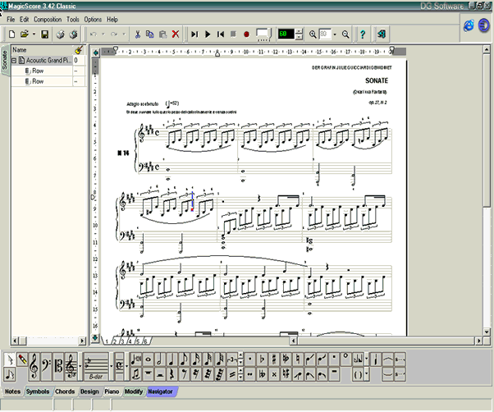Switch to the Symbols tab
This screenshot has height=412, width=494.
(x=38, y=391)
